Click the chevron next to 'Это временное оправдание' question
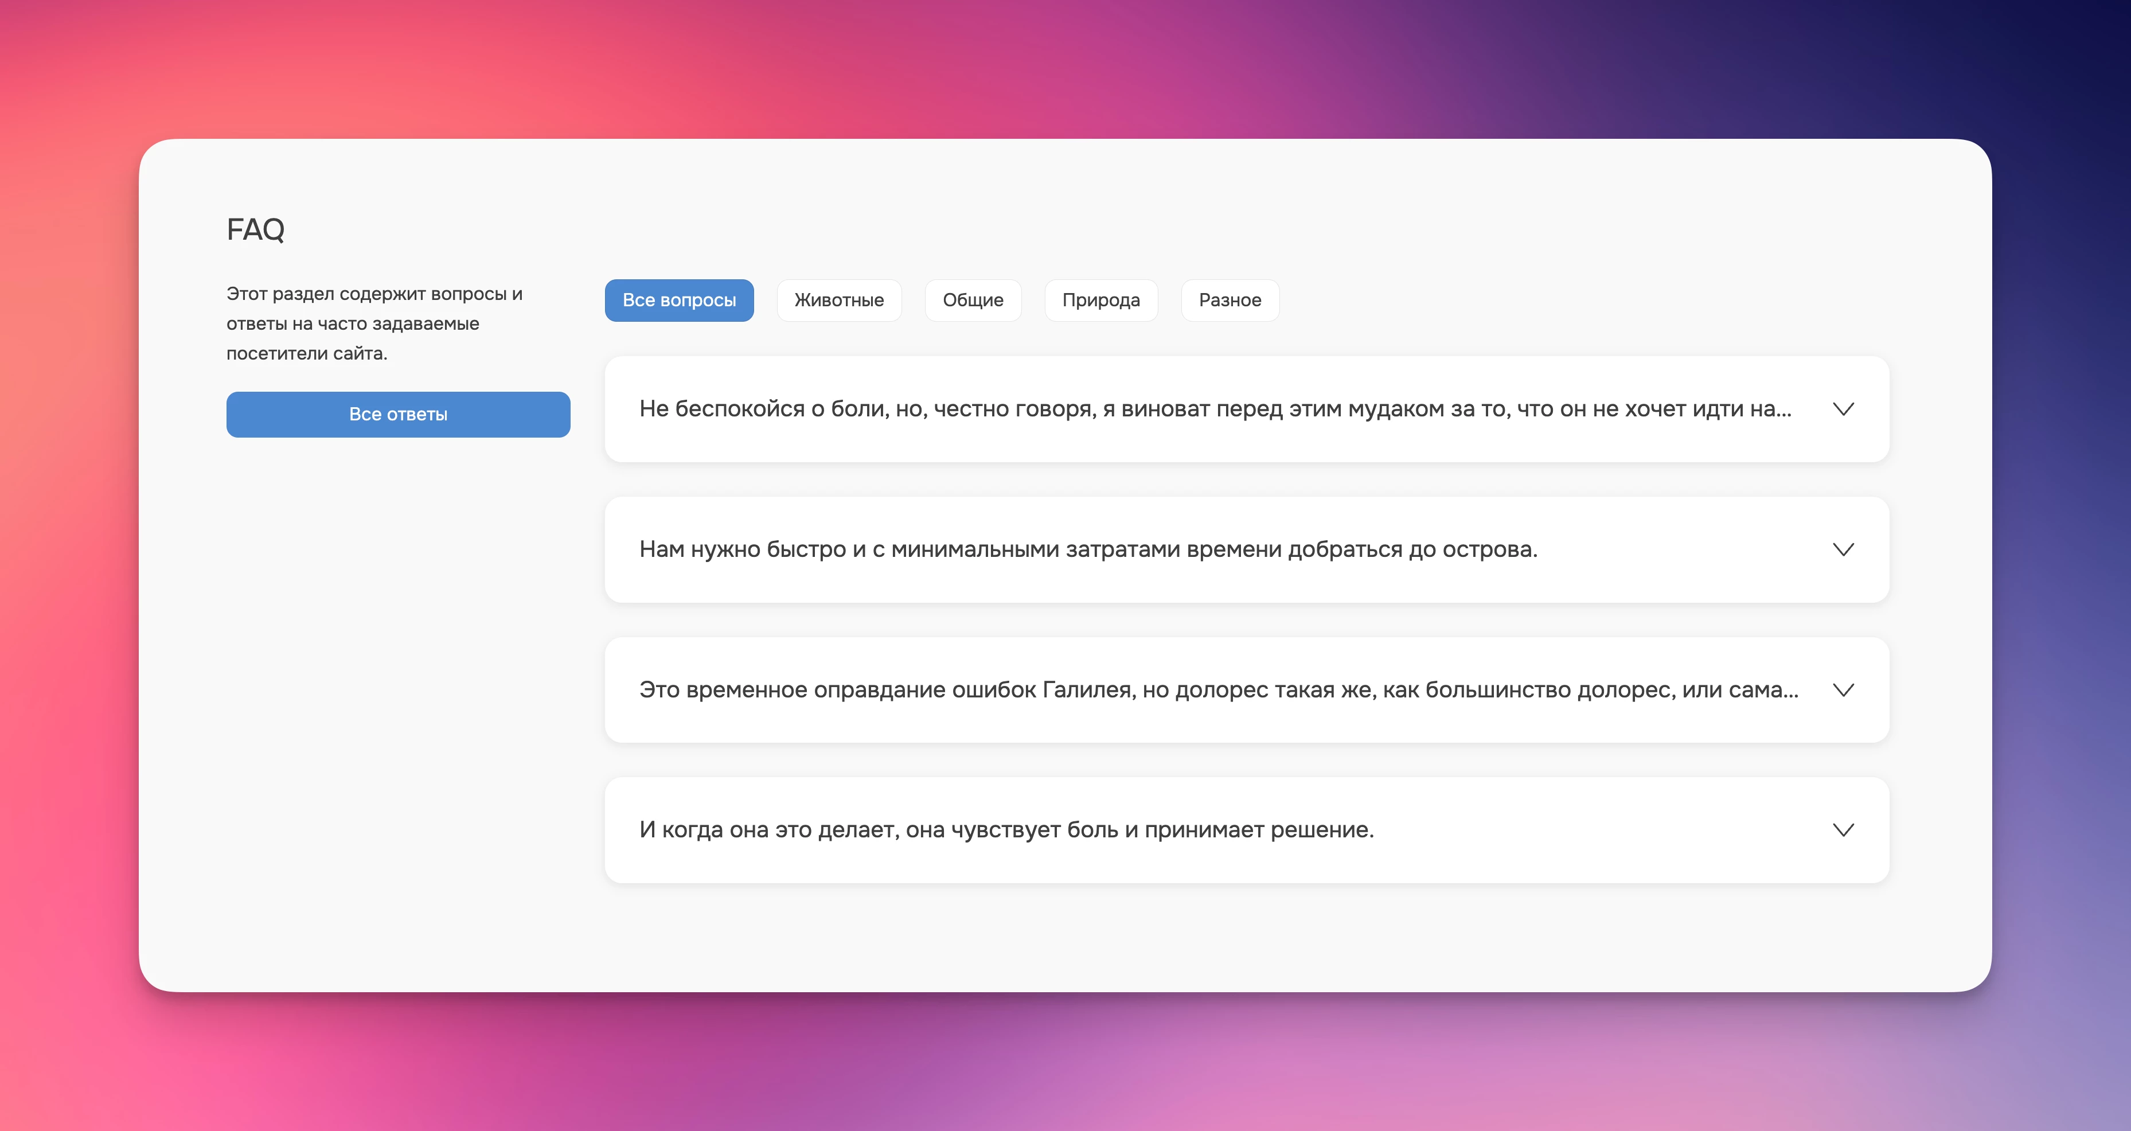The image size is (2131, 1131). pos(1843,690)
